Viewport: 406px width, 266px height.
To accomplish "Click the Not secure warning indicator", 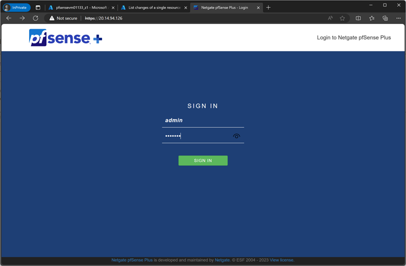I will (63, 18).
